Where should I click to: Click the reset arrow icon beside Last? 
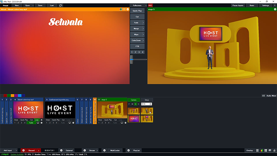click(x=61, y=6)
